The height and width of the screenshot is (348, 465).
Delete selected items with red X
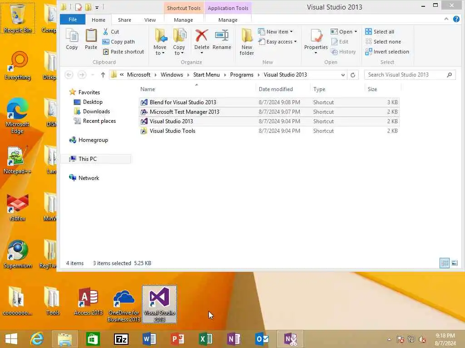pyautogui.click(x=202, y=39)
